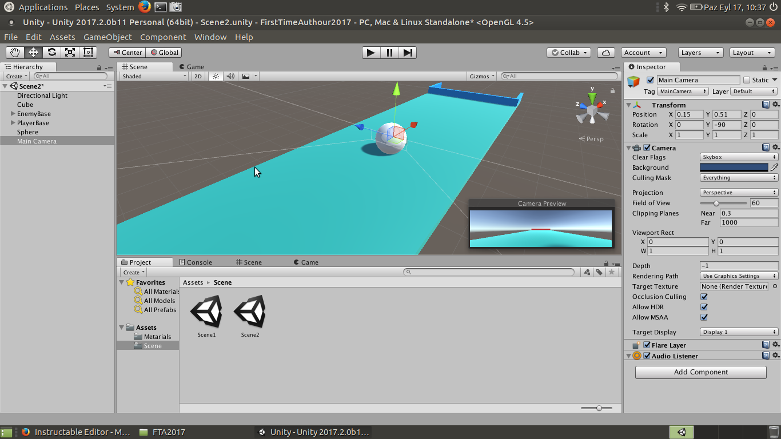
Task: Disable the Camera component checkbox
Action: coord(647,148)
